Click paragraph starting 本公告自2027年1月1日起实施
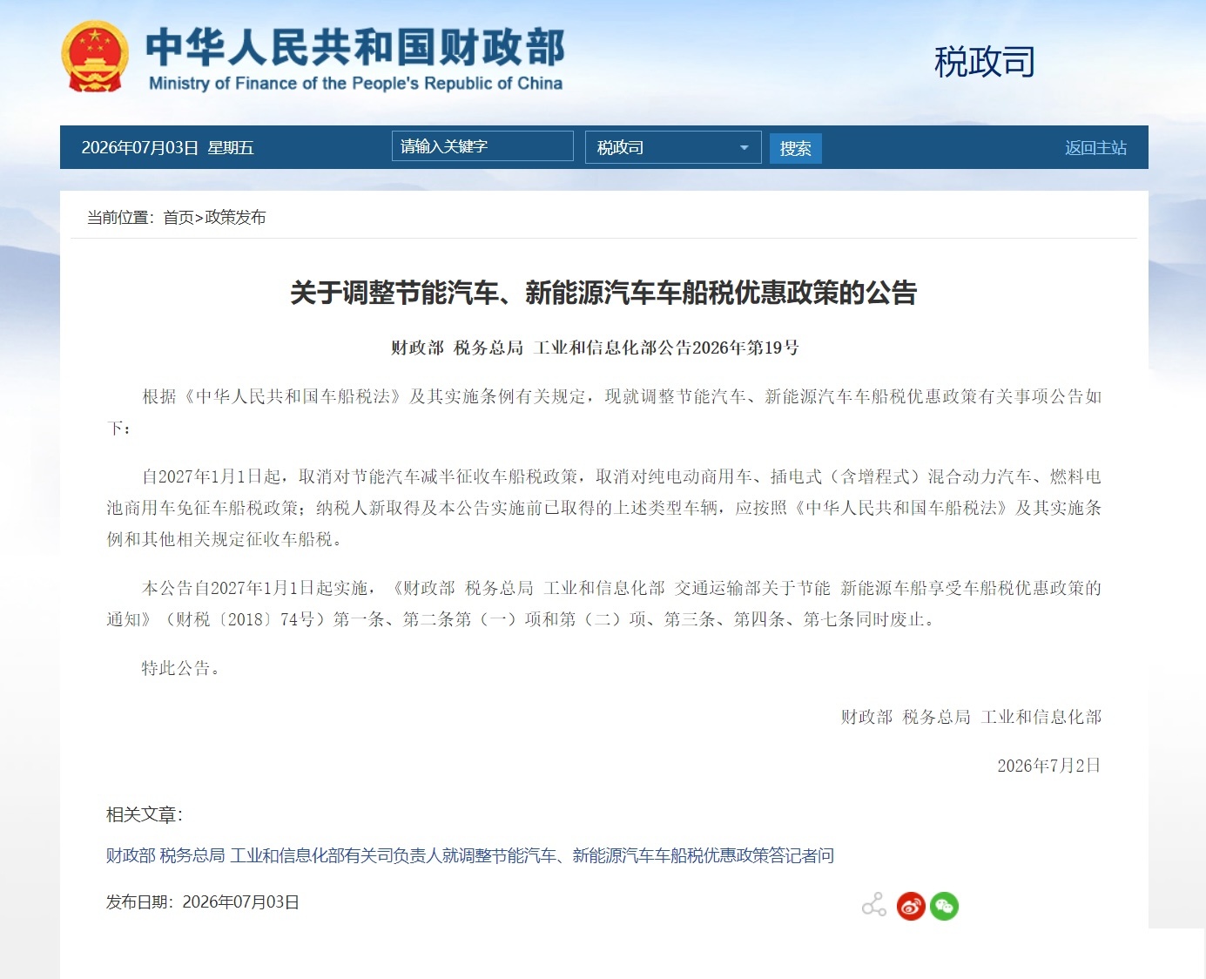1206x979 pixels. pyautogui.click(x=604, y=604)
